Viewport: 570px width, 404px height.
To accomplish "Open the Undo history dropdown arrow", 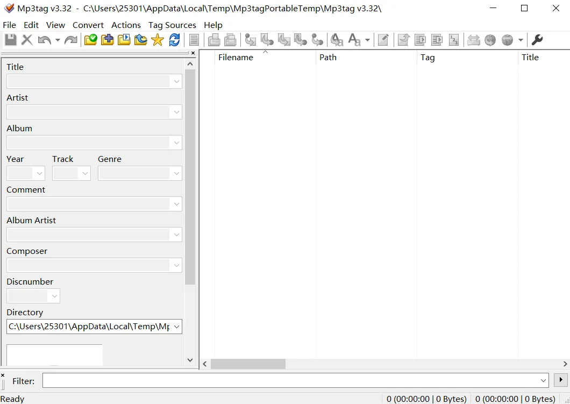I will coord(58,40).
